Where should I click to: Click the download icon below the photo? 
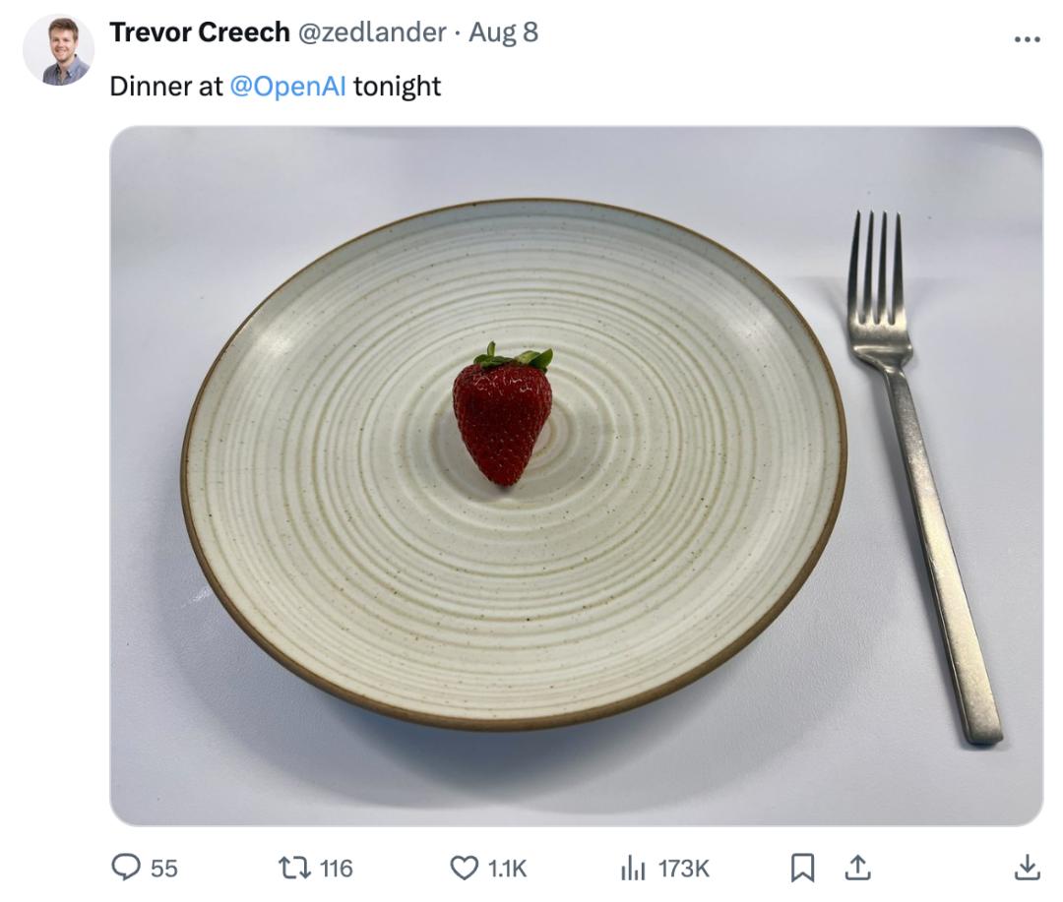point(1026,867)
